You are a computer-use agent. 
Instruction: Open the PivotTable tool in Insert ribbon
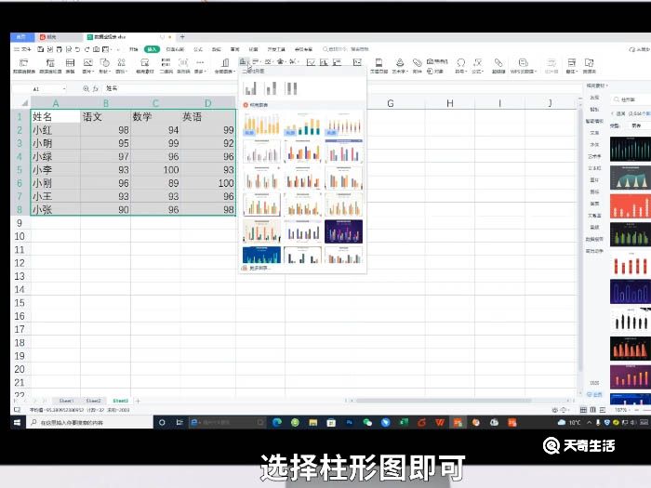pyautogui.click(x=23, y=66)
